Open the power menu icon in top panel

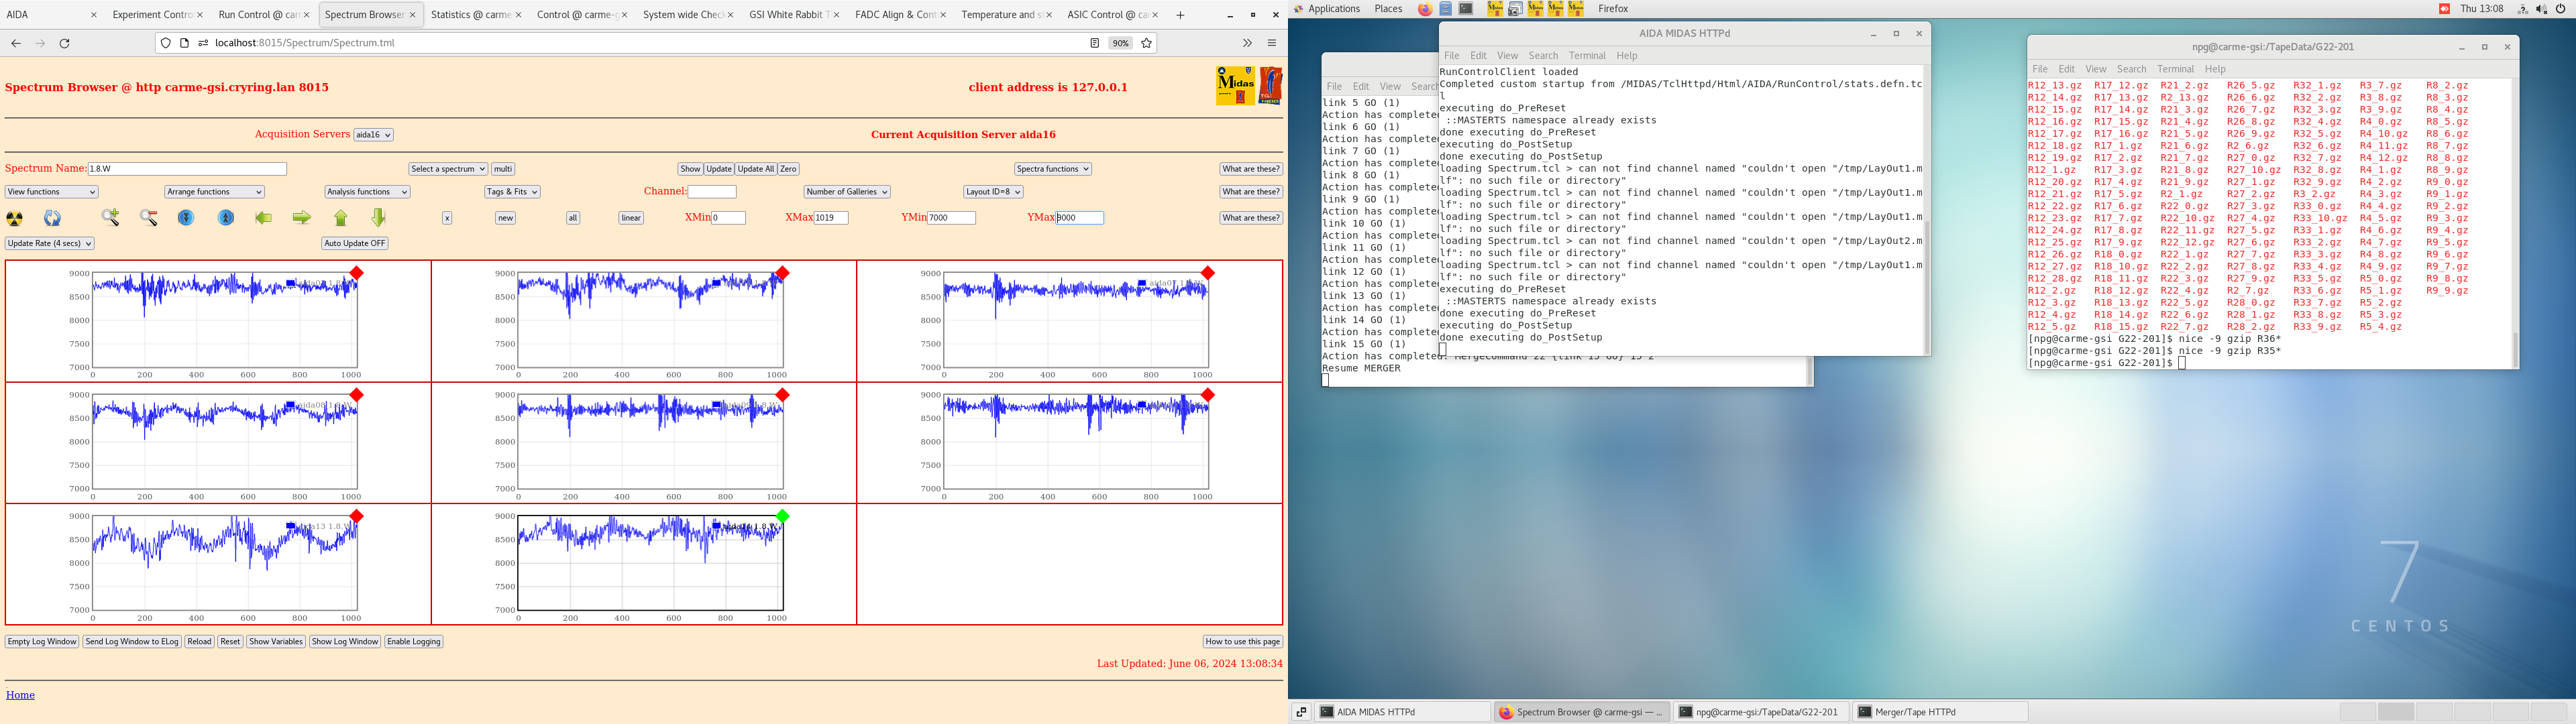coord(2561,9)
